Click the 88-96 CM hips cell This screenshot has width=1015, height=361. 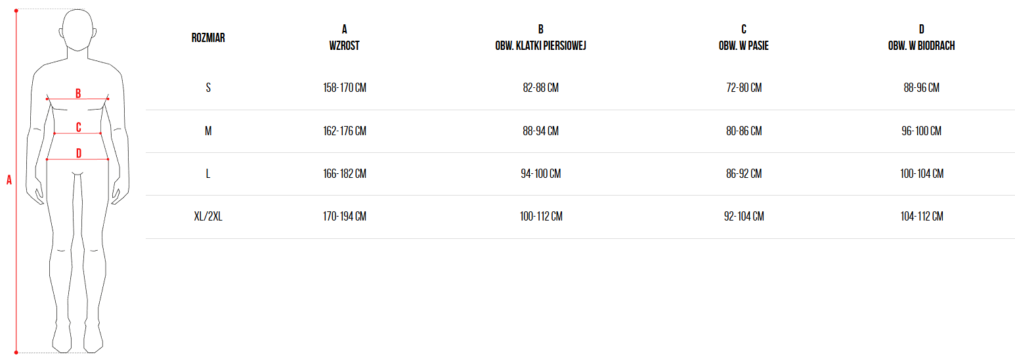pyautogui.click(x=921, y=88)
